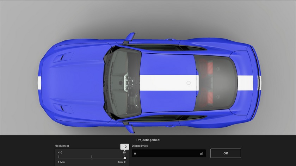Click the lower side mirror of car
Screen dimensions: 296x166
click(130, 128)
